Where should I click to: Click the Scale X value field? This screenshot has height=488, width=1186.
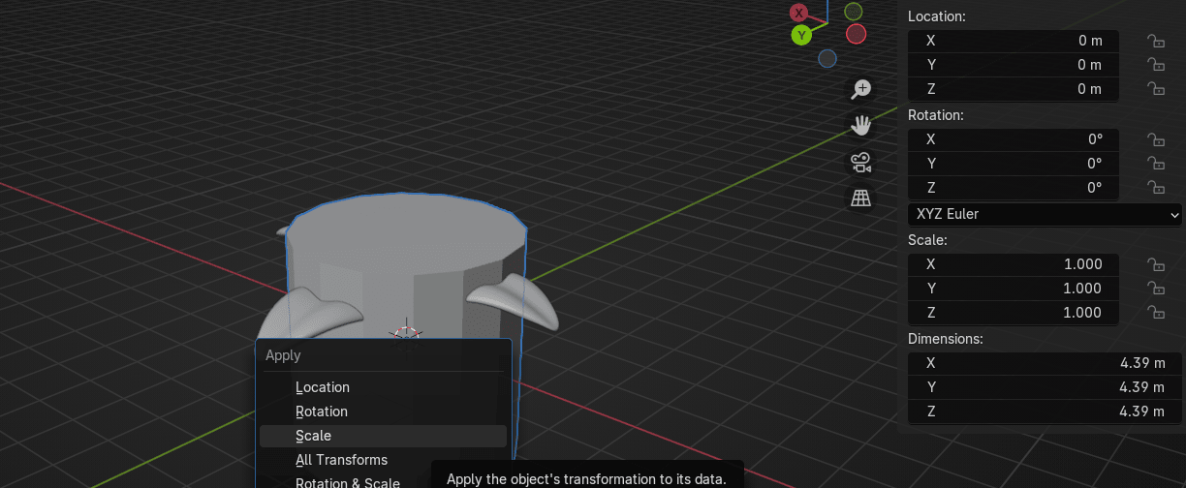(x=1014, y=264)
